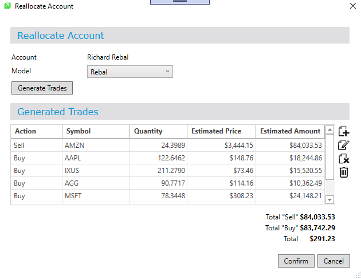Sort by the Quantity column header
361x279 pixels.
[x=158, y=131]
